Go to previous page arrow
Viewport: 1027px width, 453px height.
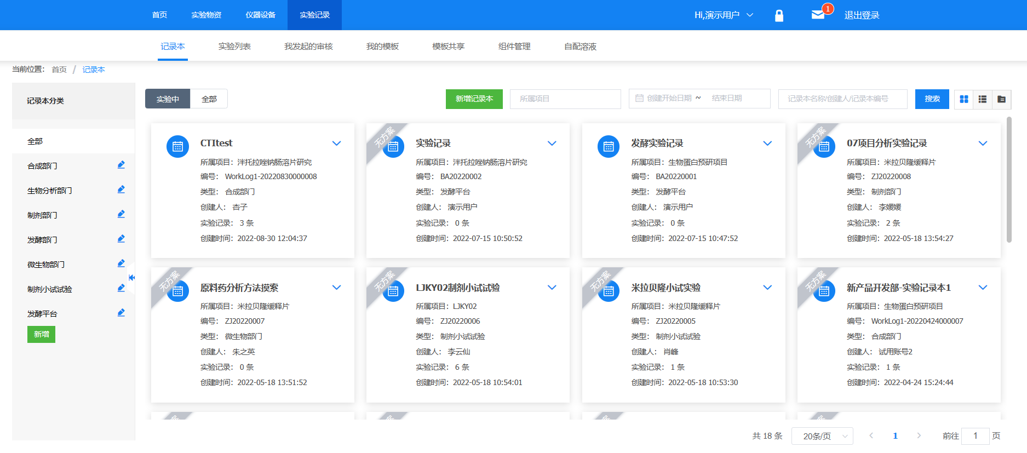[x=871, y=436]
